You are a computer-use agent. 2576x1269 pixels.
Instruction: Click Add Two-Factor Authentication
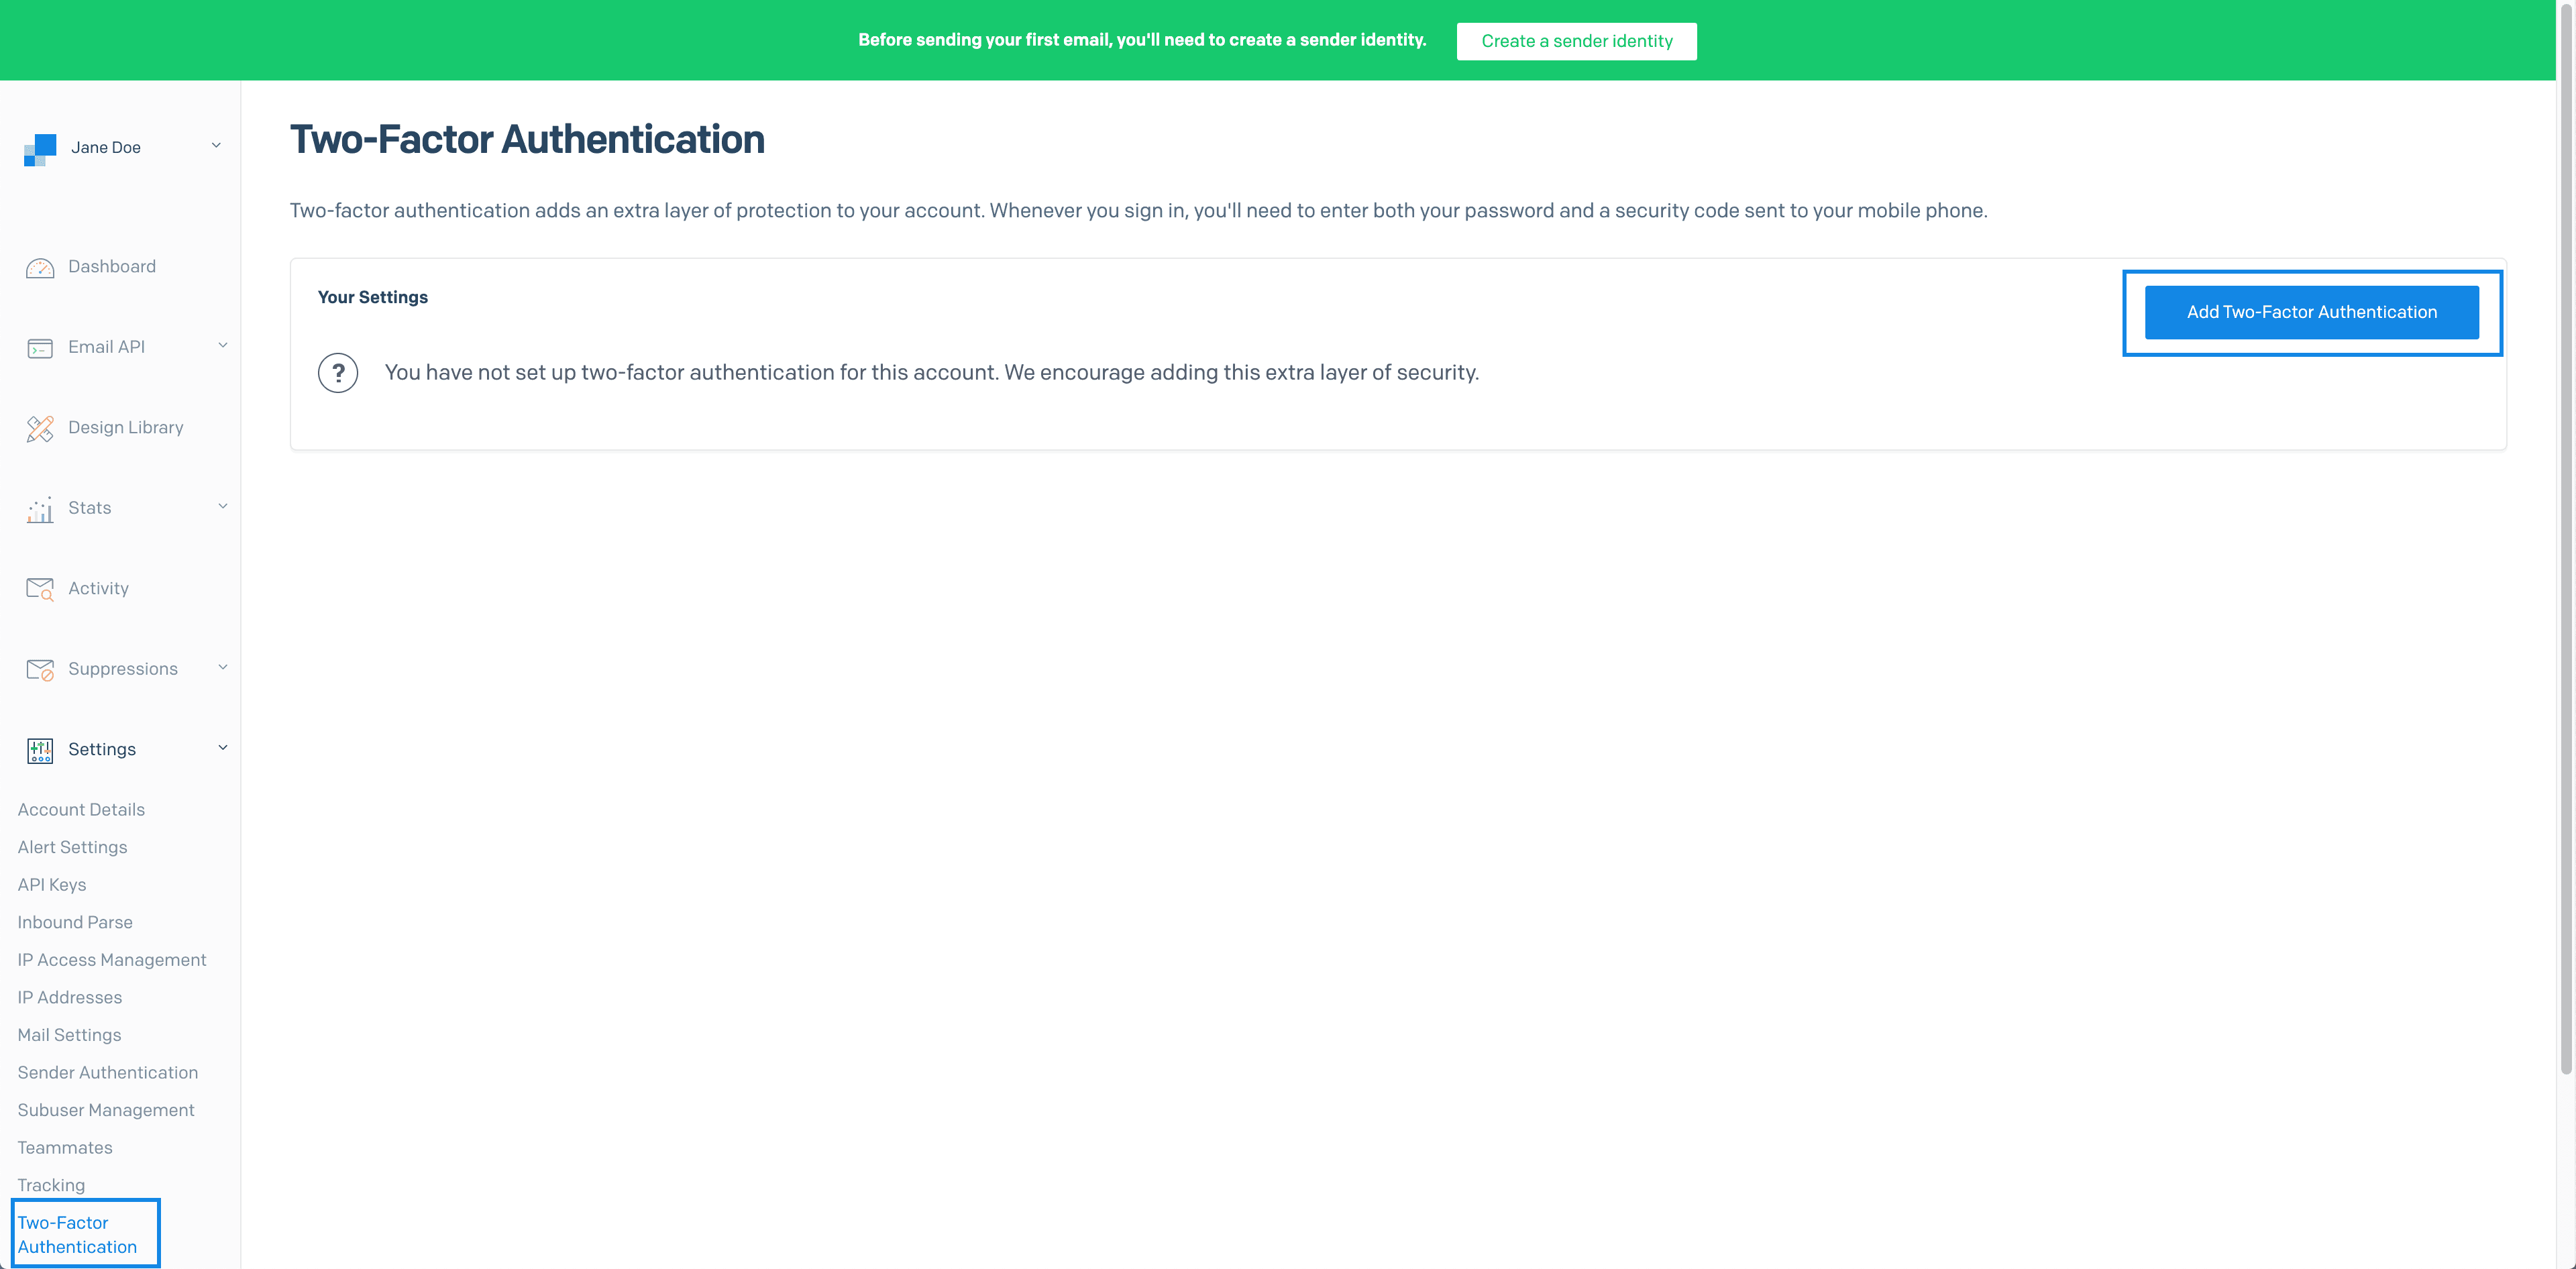pos(2311,312)
